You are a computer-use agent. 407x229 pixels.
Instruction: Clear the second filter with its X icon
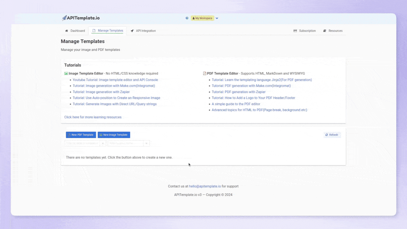[146, 143]
